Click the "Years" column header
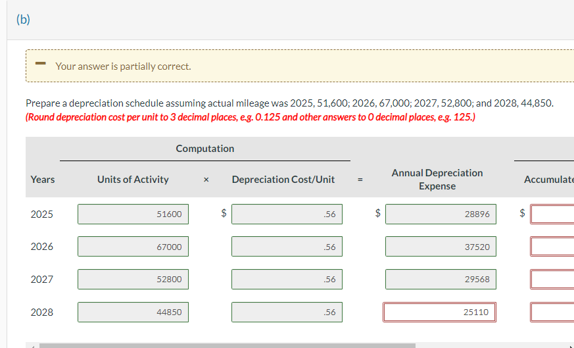Screen dimensions: 574x348 (43, 180)
